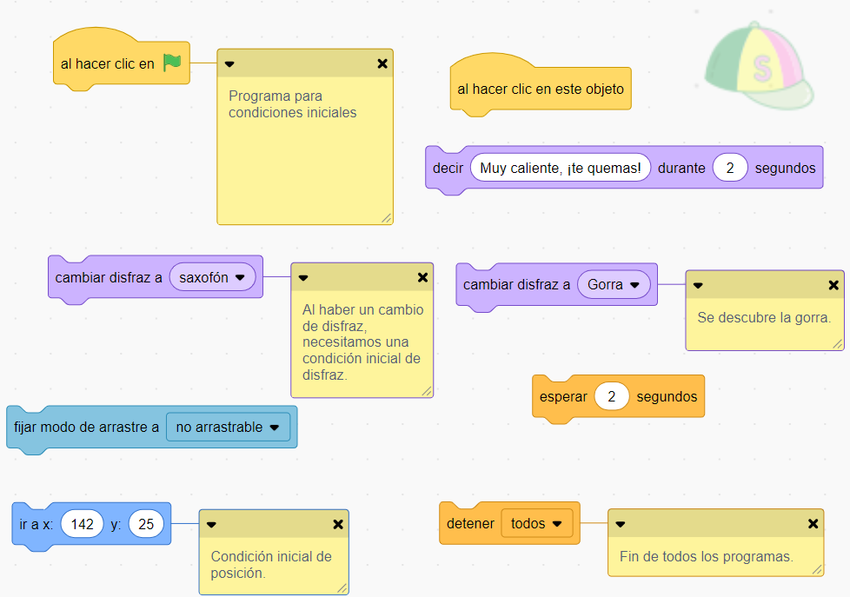Viewport: 850px width, 597px height.
Task: Edit the x value 142 field
Action: [x=83, y=524]
